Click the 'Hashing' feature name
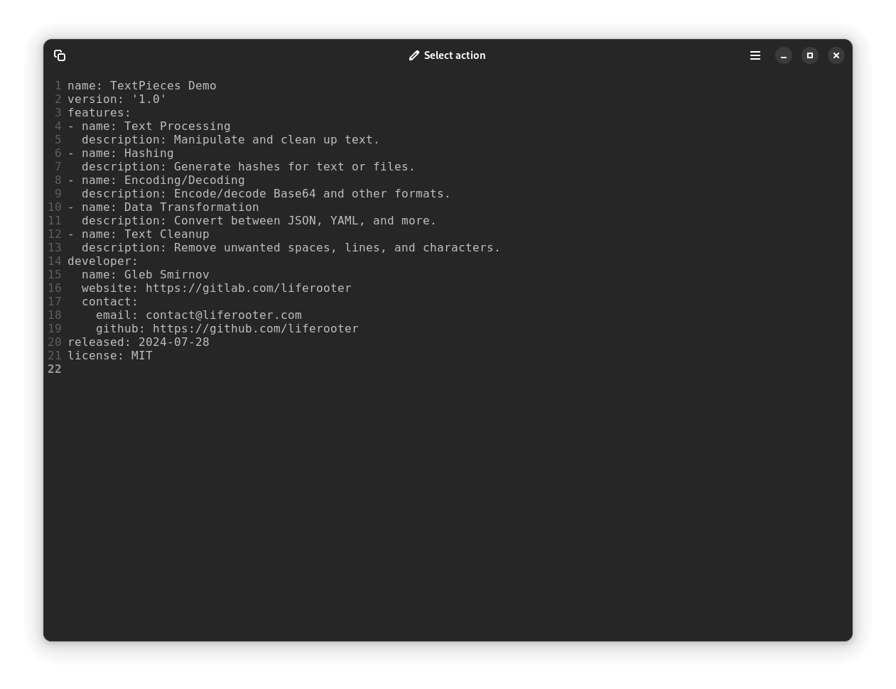Screen dimensions: 896x689 (x=149, y=153)
